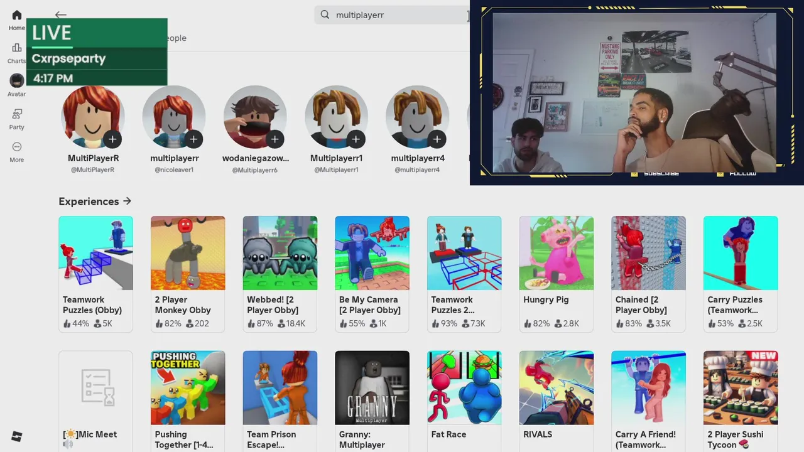Click the 18.4K player count

pos(295,323)
